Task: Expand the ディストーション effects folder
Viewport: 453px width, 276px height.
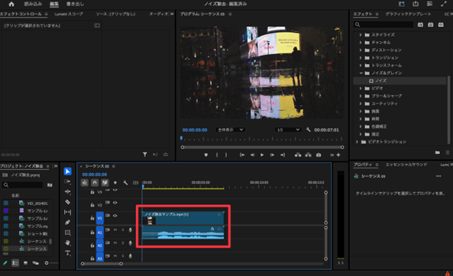Action: tap(361, 50)
